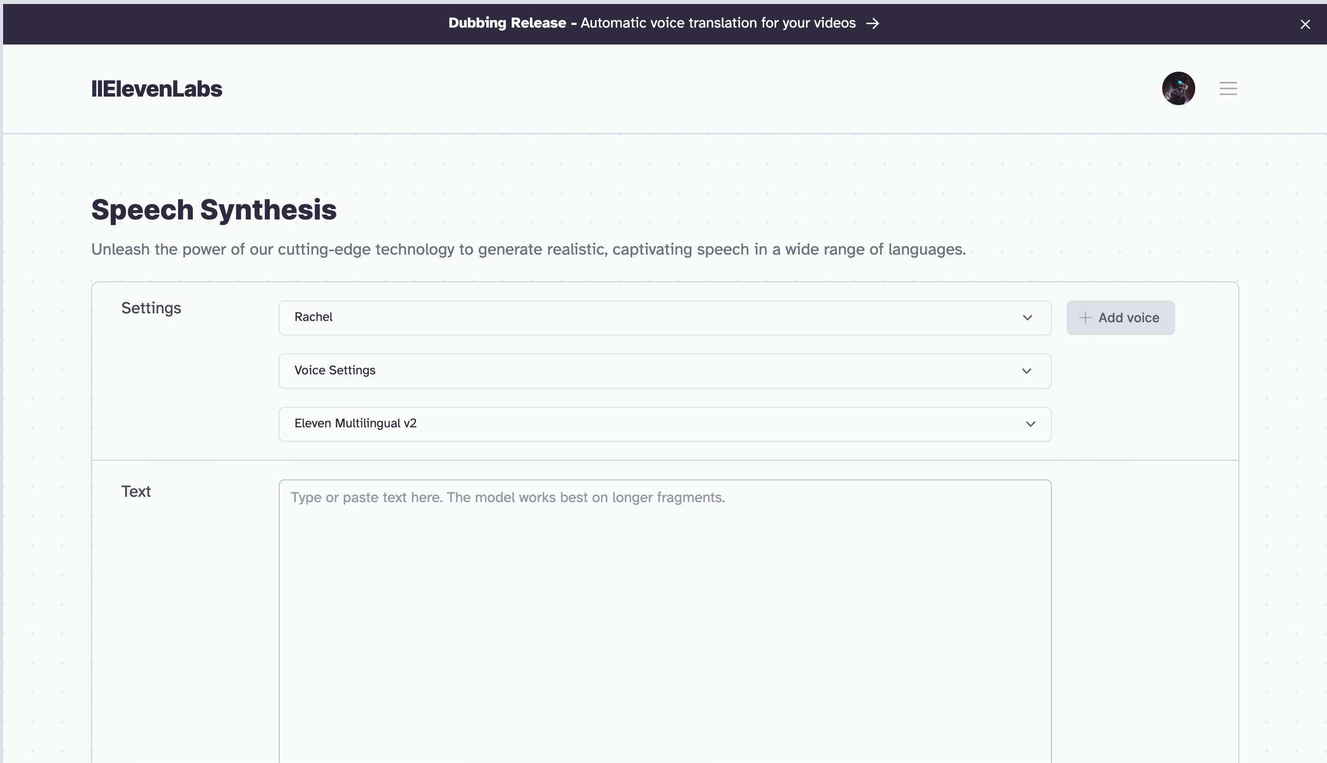The height and width of the screenshot is (763, 1327).
Task: Click the Settings section label
Action: pos(151,308)
